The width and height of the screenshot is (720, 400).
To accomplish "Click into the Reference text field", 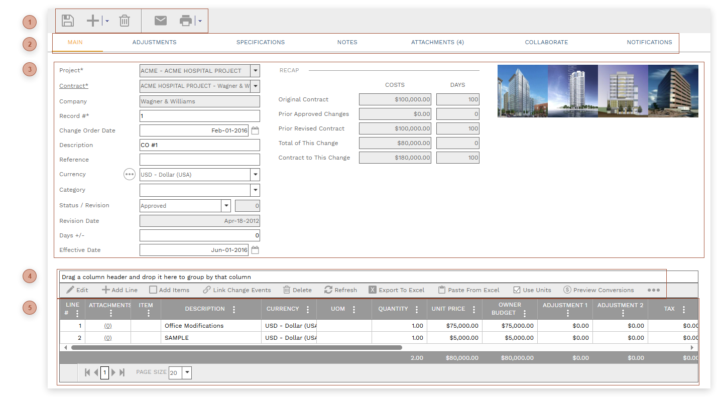I will (199, 160).
